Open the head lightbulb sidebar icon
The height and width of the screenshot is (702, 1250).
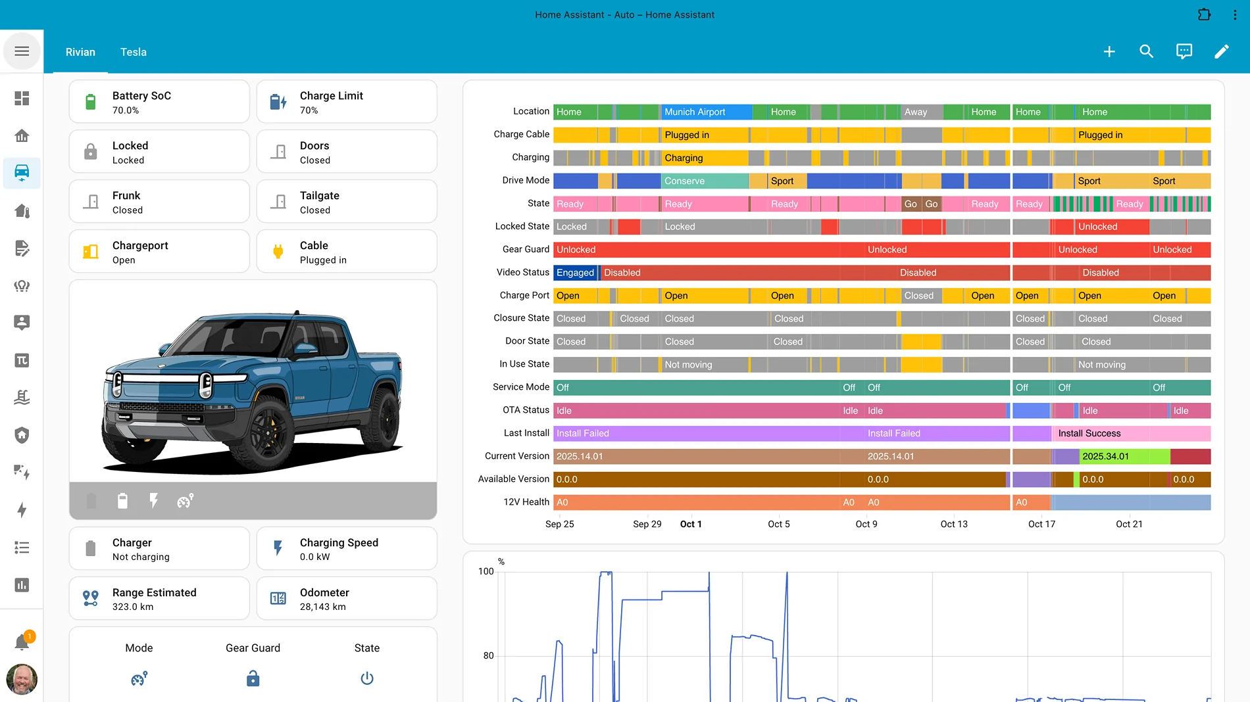(x=22, y=286)
